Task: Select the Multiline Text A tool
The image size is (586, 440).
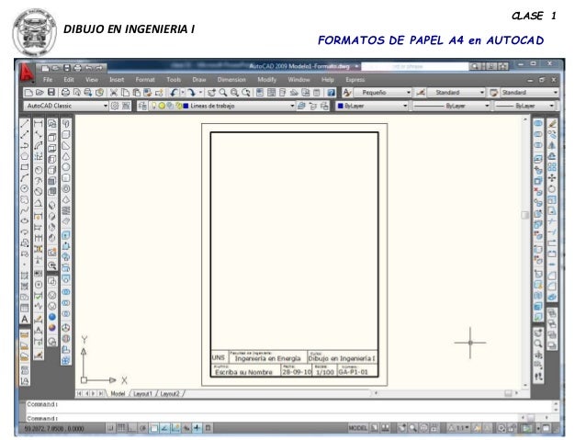Action: tap(25, 319)
